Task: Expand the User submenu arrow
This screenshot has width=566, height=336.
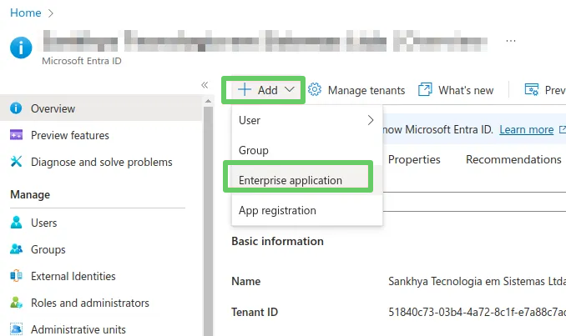Action: pos(371,120)
